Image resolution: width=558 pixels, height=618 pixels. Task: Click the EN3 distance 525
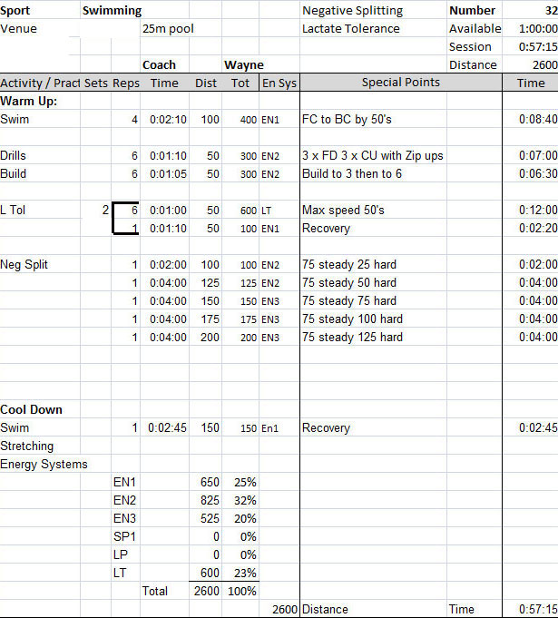(210, 518)
